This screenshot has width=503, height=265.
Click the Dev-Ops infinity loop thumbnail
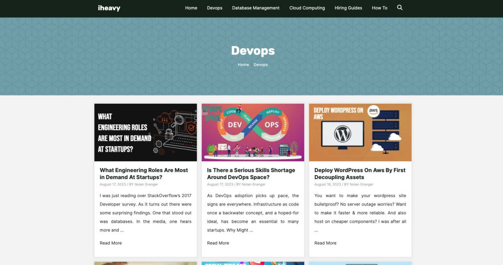[253, 132]
